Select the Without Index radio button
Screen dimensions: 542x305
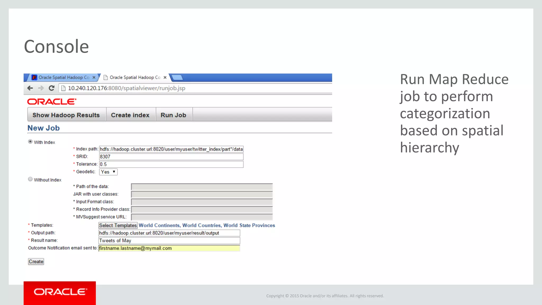point(30,179)
